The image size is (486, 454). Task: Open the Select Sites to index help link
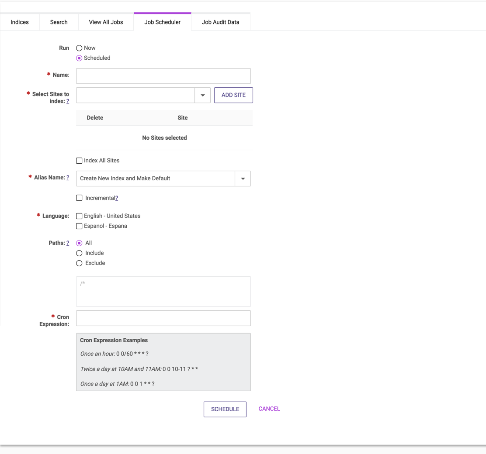[x=68, y=100]
